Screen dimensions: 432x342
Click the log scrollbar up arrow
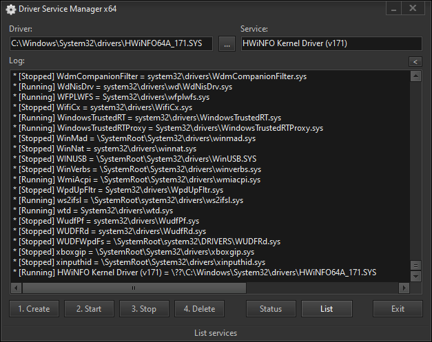pyautogui.click(x=415, y=76)
